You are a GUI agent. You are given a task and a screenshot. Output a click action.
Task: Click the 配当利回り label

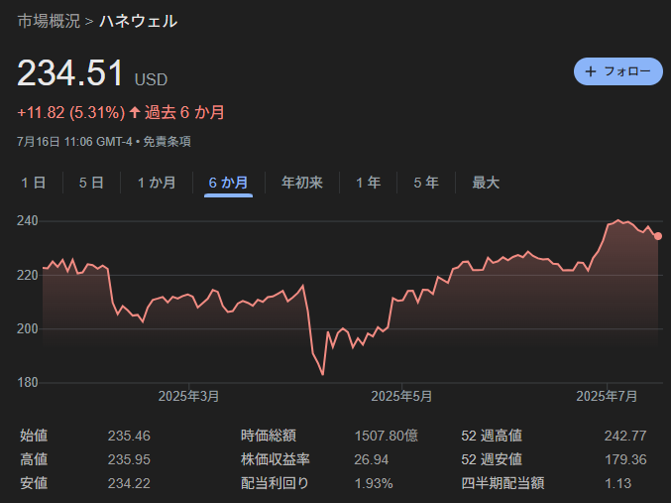point(275,483)
